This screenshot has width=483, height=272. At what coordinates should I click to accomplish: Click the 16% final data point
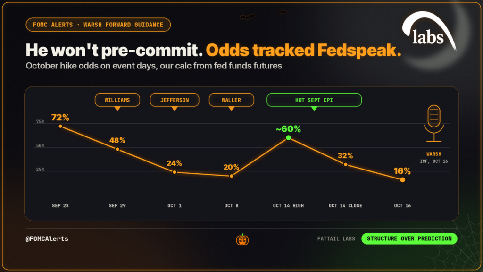(x=402, y=180)
